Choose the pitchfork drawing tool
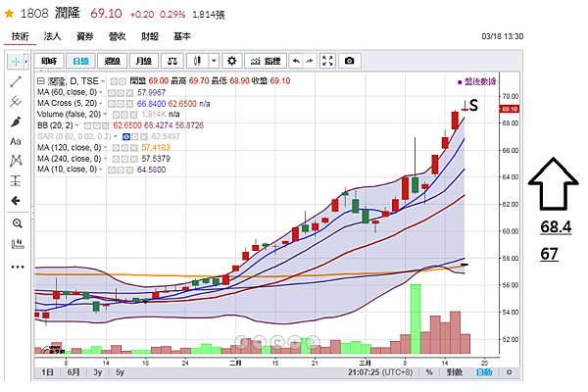This screenshot has height=392, width=588. [16, 101]
